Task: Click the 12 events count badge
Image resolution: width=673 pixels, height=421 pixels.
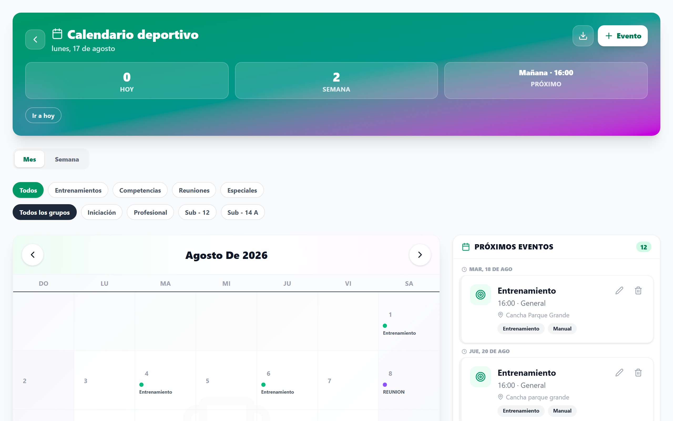Action: pyautogui.click(x=644, y=247)
